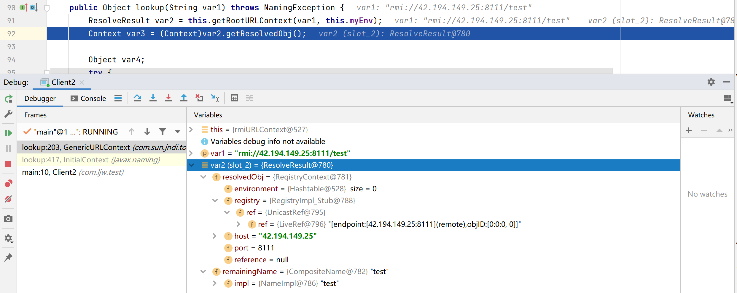Select frame lookup:417, InitialContext
This screenshot has height=293, width=737.
(x=102, y=160)
